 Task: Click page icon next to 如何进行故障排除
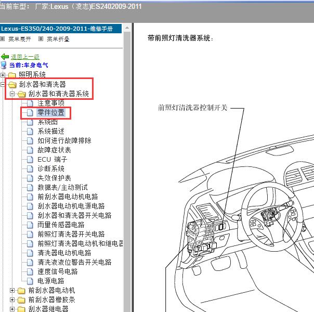[30, 140]
